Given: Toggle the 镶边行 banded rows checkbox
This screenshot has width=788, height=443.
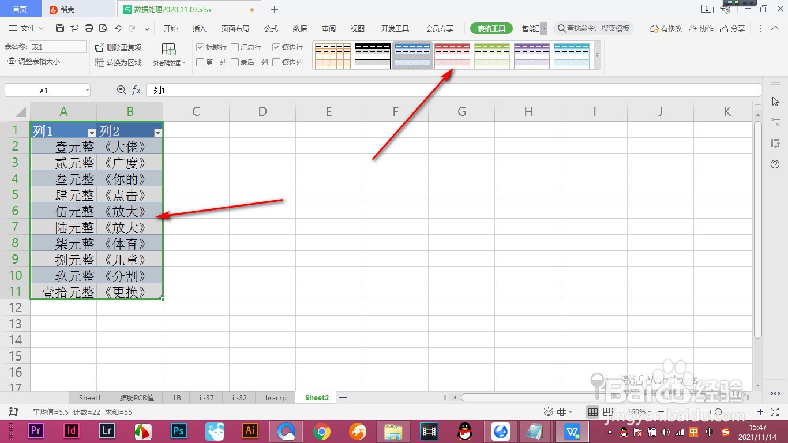Looking at the screenshot, I should point(276,47).
